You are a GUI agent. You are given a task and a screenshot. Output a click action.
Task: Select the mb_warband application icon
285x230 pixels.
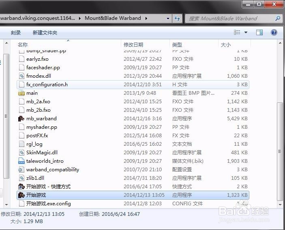tap(21, 119)
